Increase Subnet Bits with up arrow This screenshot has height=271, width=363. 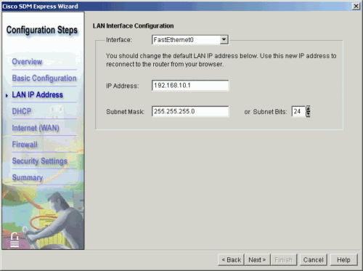click(x=308, y=108)
